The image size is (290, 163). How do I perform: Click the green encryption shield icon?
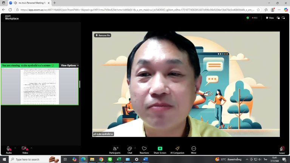[248, 18]
